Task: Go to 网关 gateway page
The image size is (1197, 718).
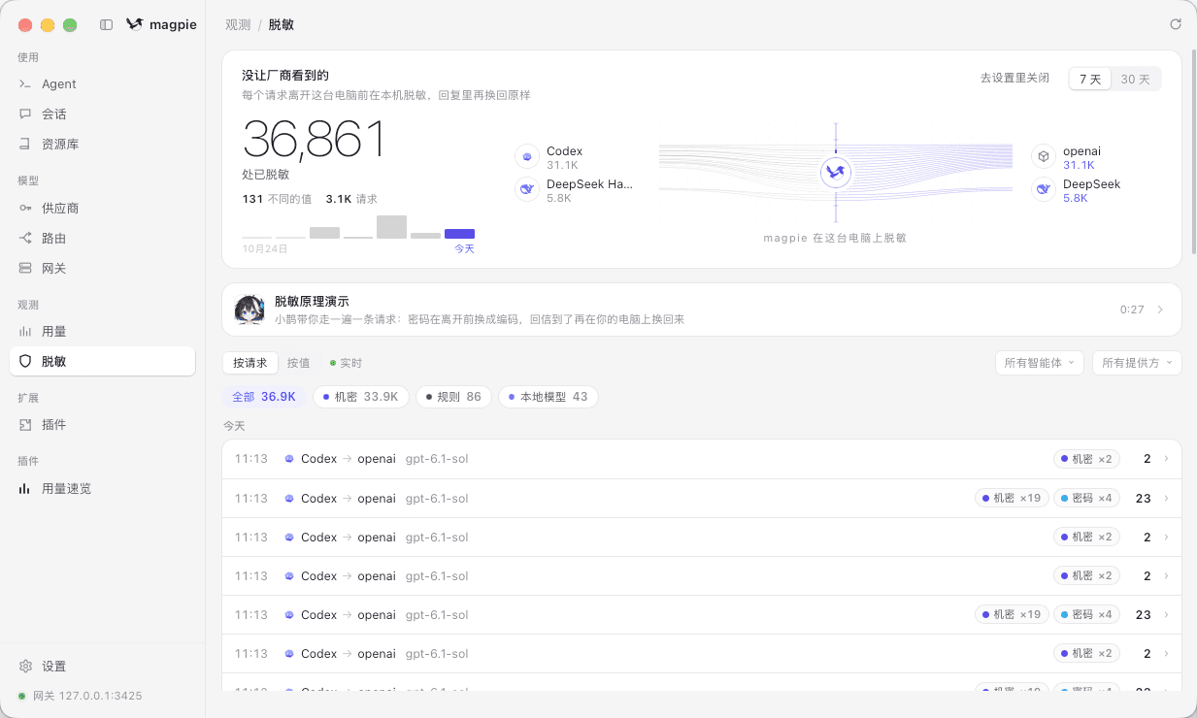Action: tap(102, 268)
